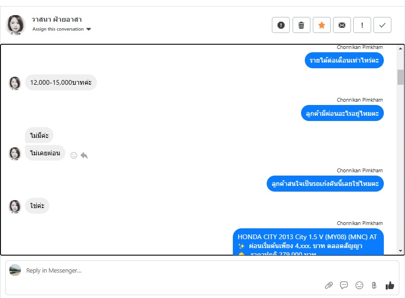The width and height of the screenshot is (405, 298).
Task: Attach a file with the paperclip icon
Action: pyautogui.click(x=328, y=285)
